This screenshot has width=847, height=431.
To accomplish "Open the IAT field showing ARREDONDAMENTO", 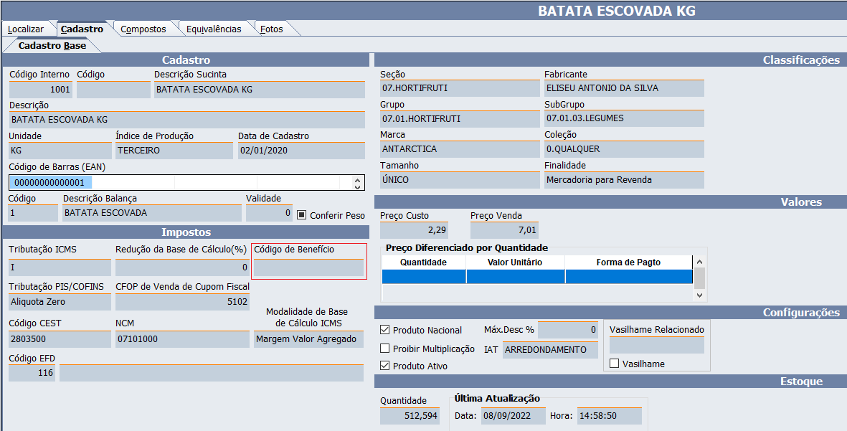I will [x=549, y=350].
